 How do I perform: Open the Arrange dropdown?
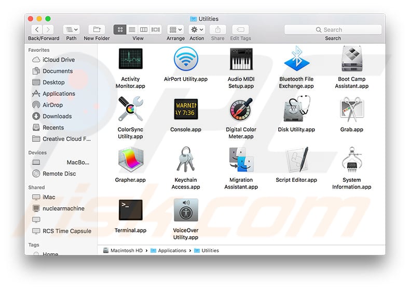pyautogui.click(x=176, y=30)
